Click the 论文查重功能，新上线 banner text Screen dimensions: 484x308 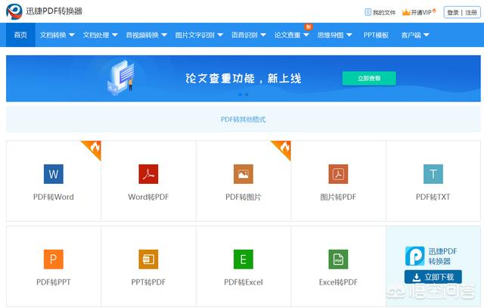click(244, 78)
